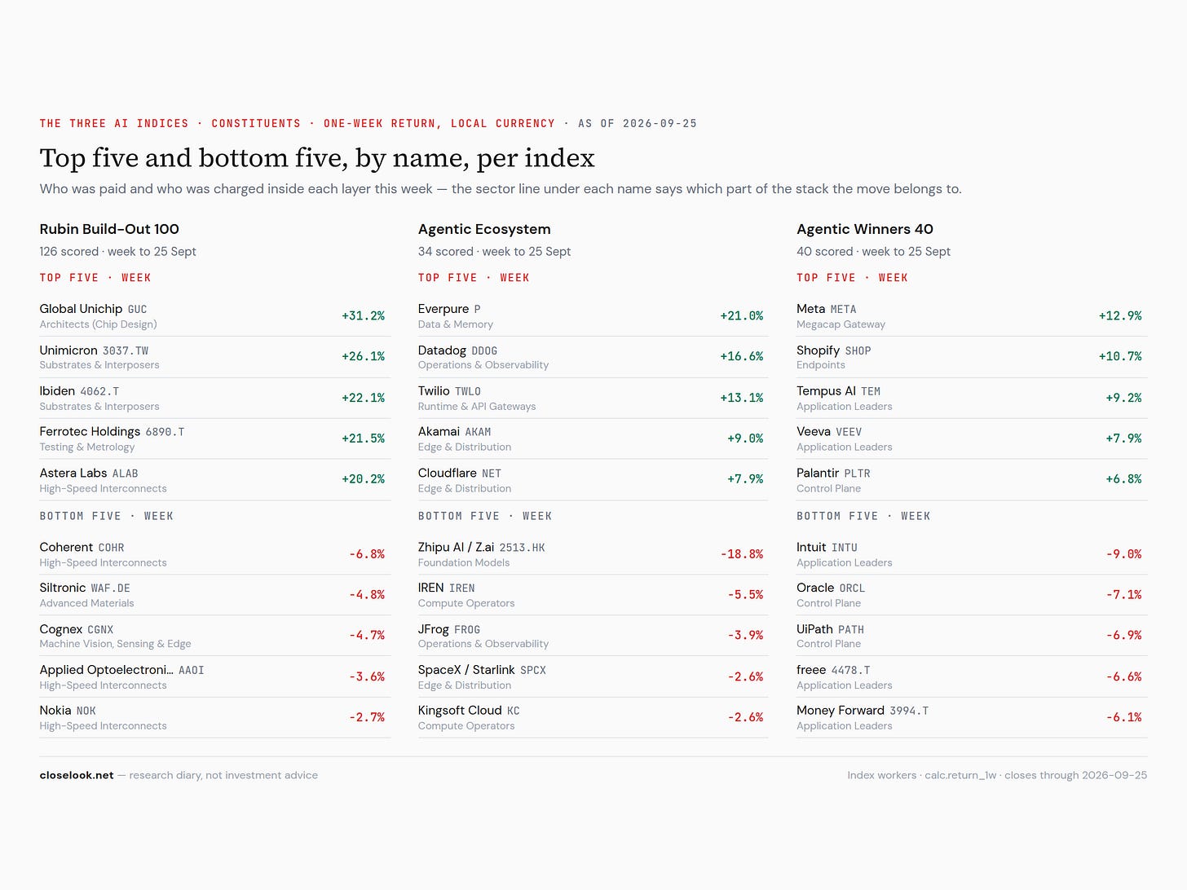Click the company name "Ferrotec Holdings"

click(90, 431)
